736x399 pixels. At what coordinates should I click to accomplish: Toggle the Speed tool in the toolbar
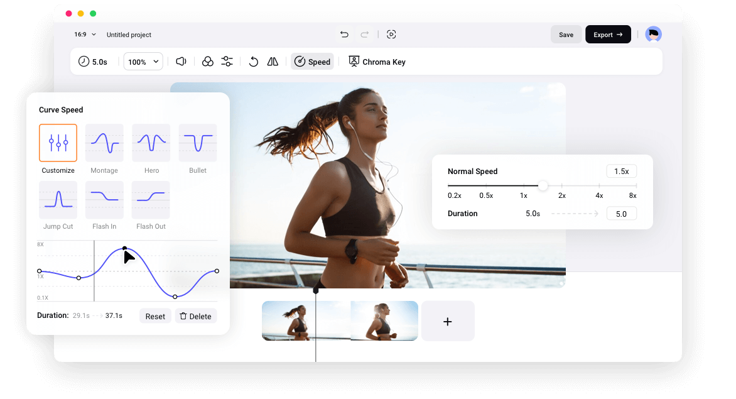pos(313,62)
